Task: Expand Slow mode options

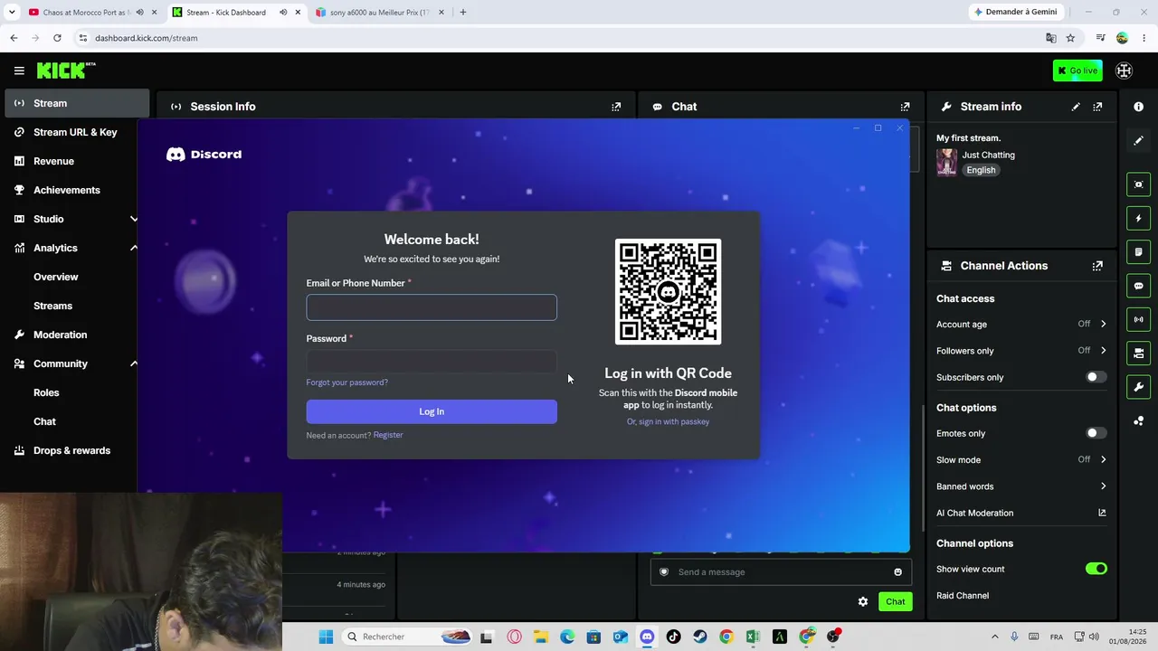Action: [x=1103, y=459]
